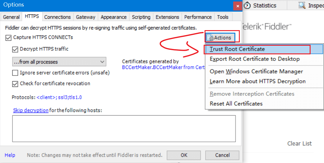
Task: Switch to the Gateway tab
Action: pos(85,17)
